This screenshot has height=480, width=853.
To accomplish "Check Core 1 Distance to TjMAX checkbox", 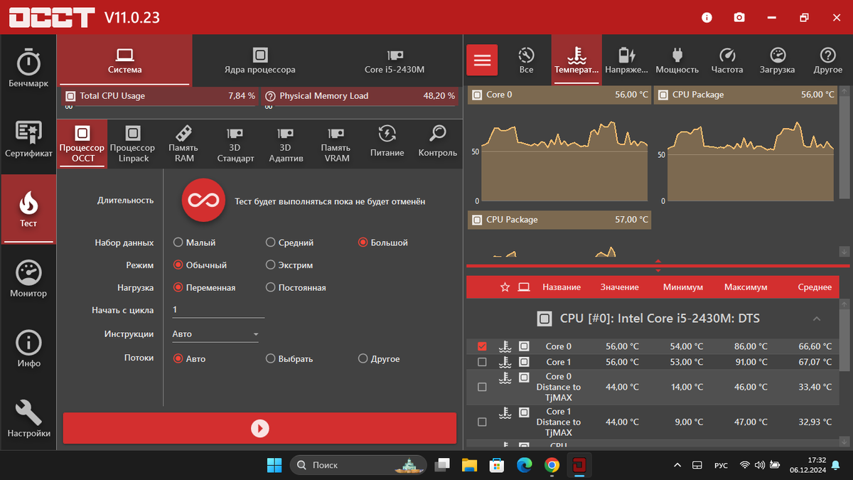I will (482, 422).
